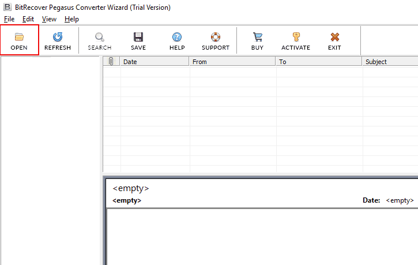
Task: Click the Save floppy disk icon
Action: click(138, 37)
